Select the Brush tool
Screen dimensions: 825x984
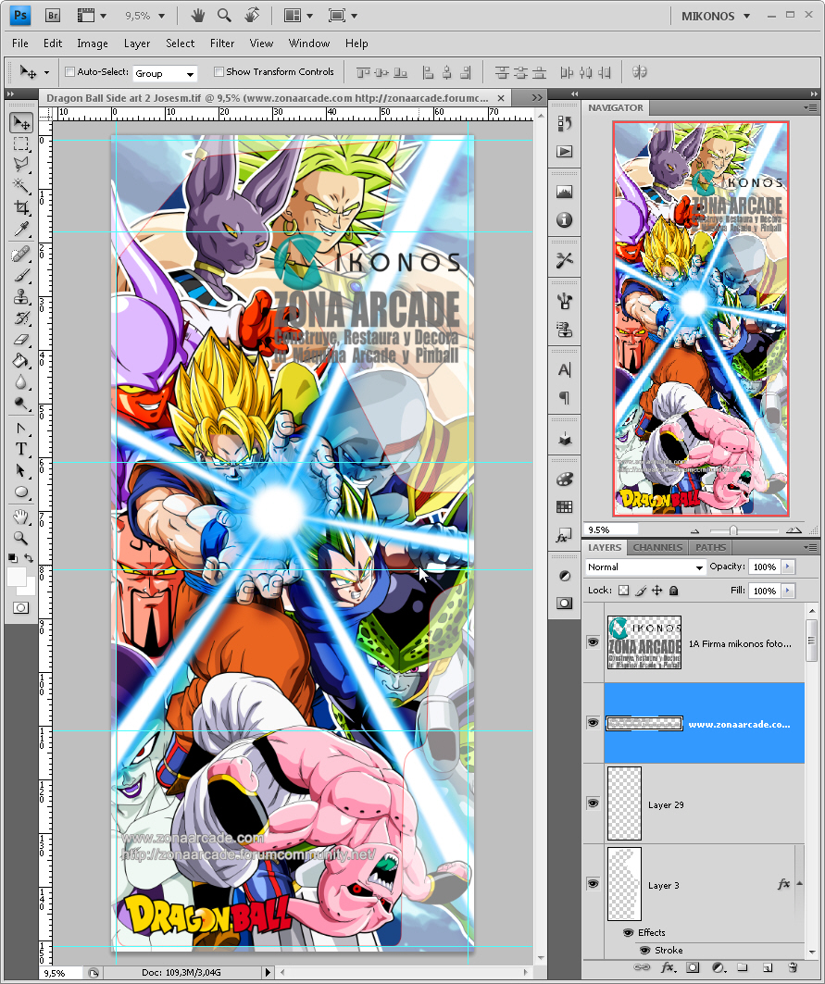21,276
